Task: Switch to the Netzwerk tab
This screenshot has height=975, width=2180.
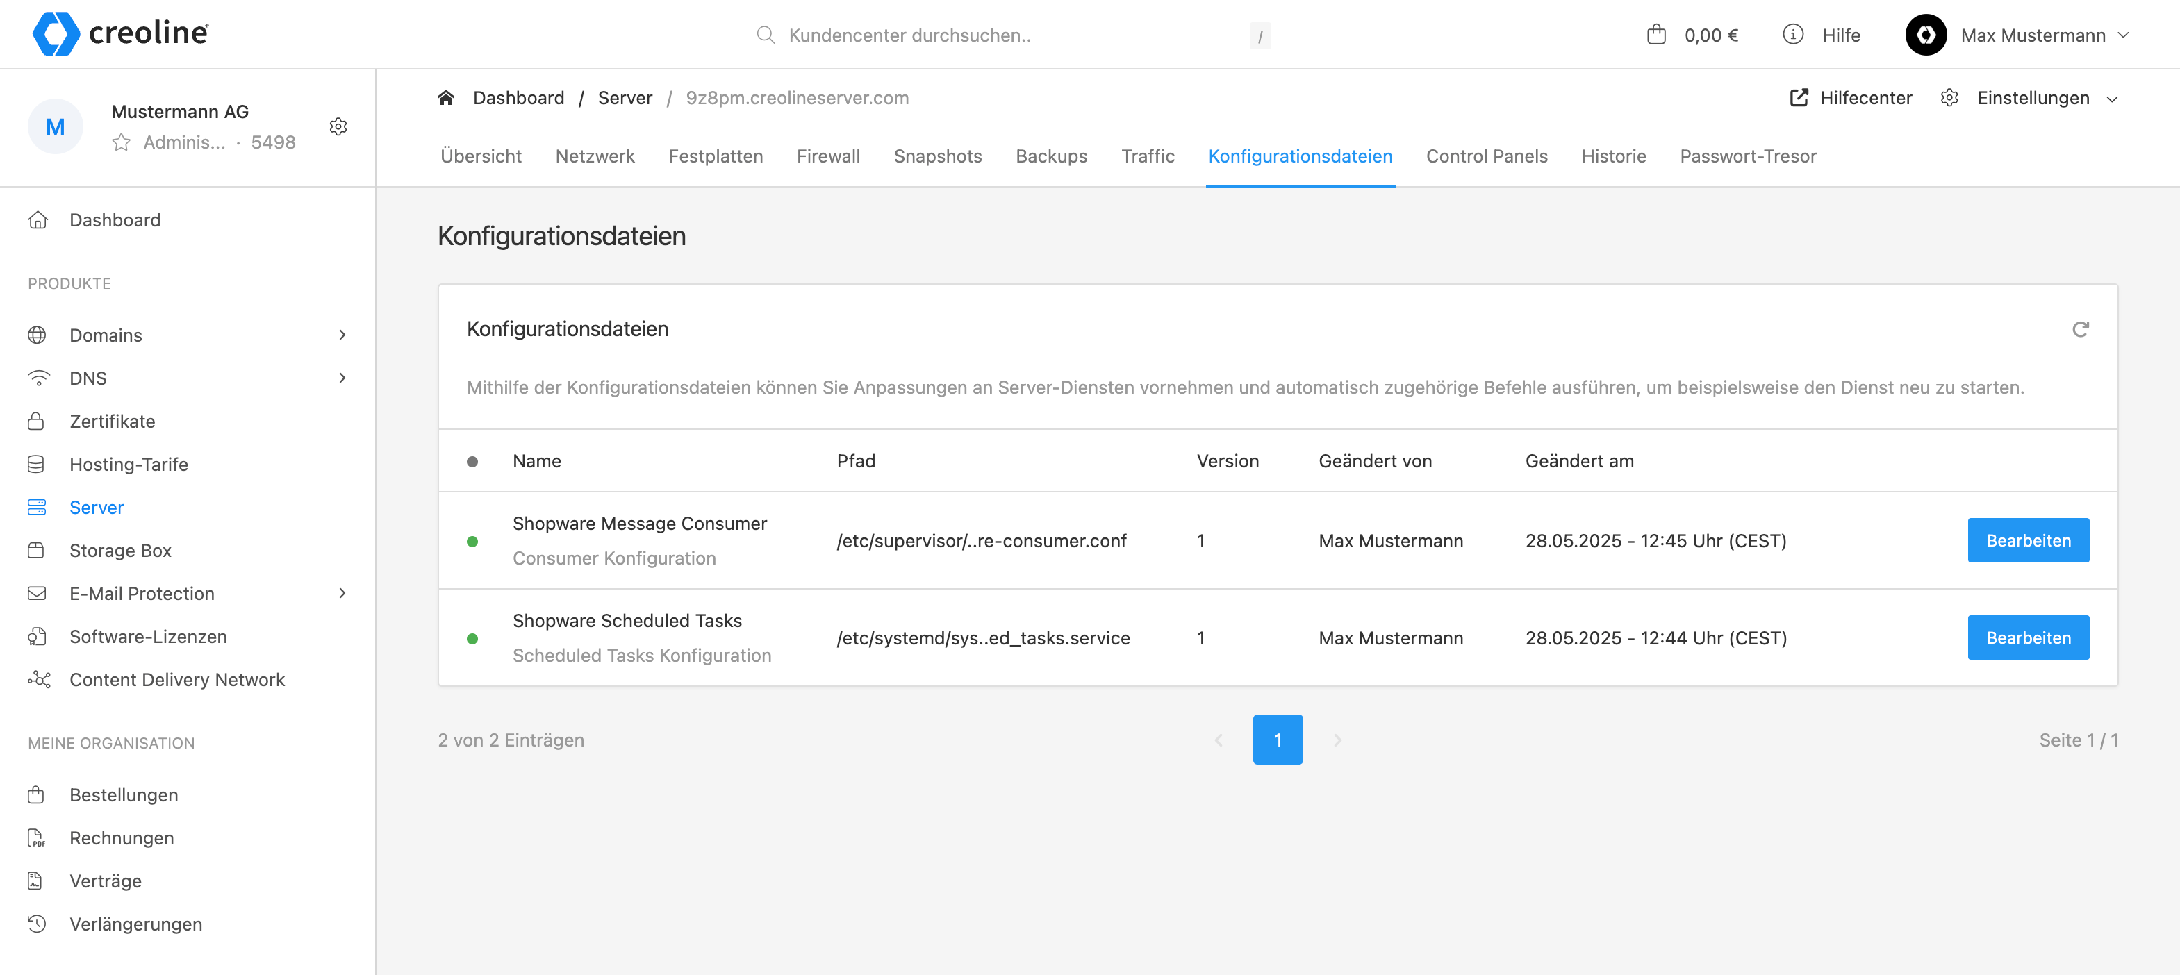Action: coord(595,156)
